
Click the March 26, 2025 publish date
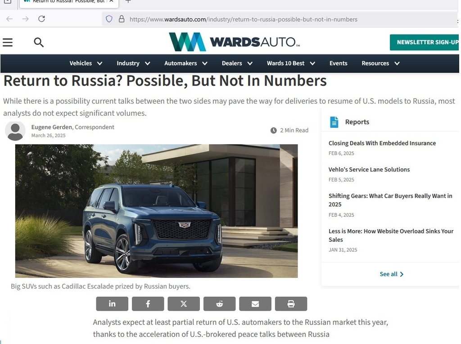[49, 136]
